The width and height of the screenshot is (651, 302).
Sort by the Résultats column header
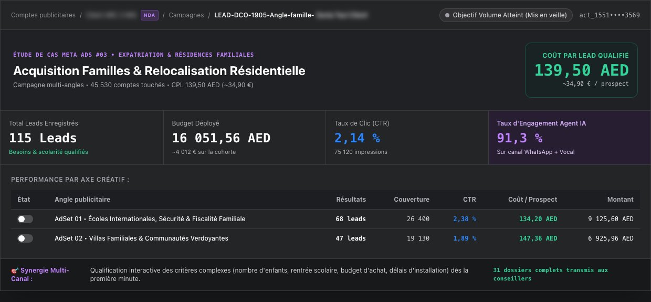[x=351, y=200]
